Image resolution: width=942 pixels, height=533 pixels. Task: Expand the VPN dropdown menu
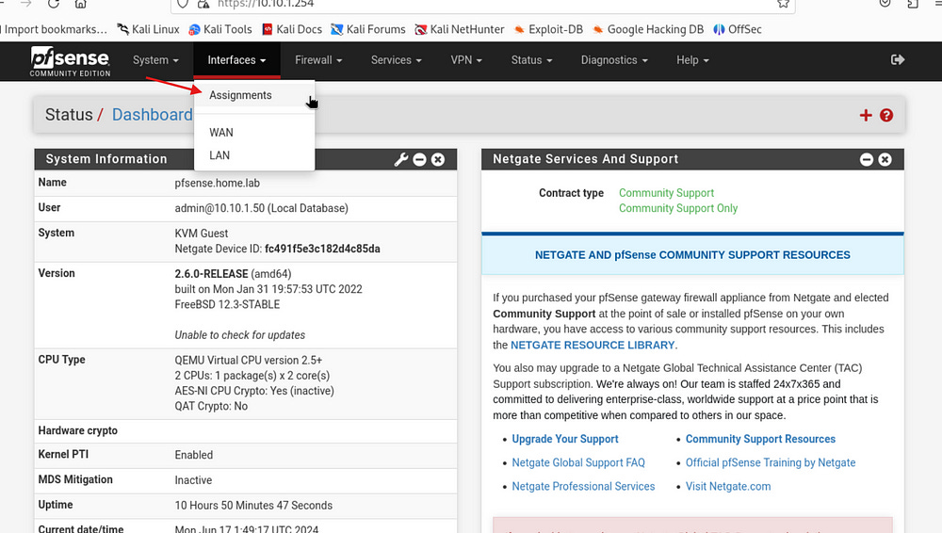pos(466,60)
